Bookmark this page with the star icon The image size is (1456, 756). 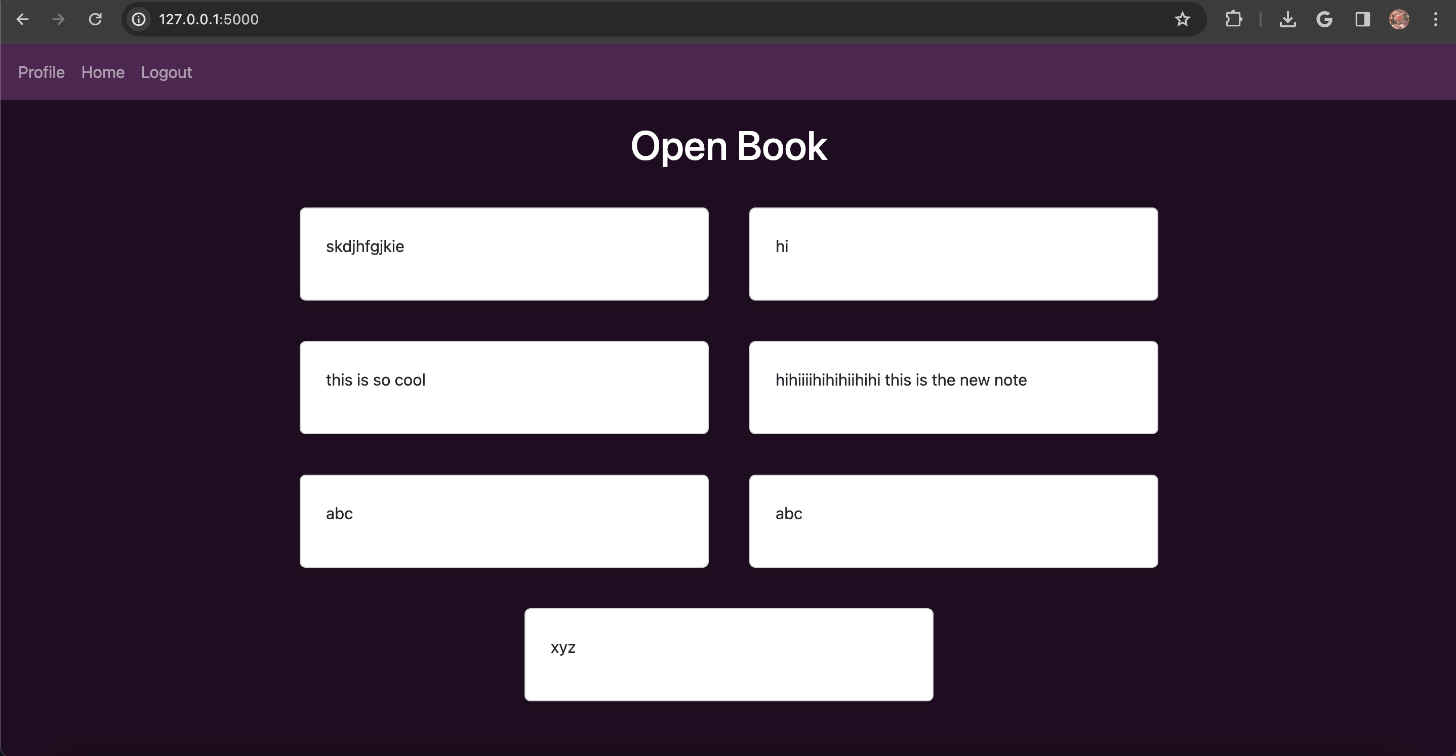(x=1182, y=19)
